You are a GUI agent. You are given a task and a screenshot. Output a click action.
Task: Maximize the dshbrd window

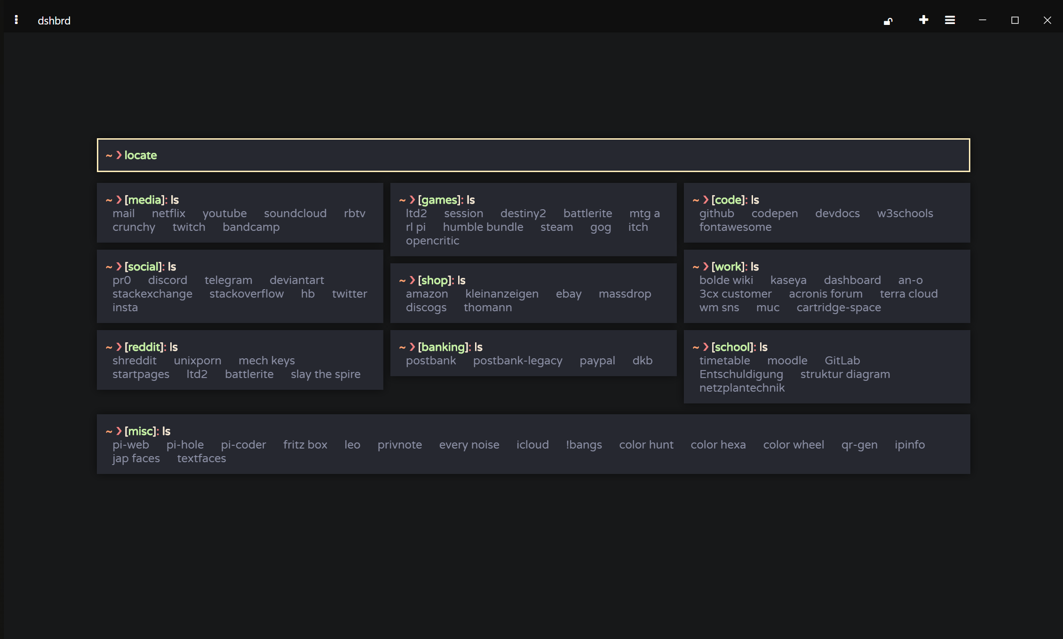point(1015,20)
